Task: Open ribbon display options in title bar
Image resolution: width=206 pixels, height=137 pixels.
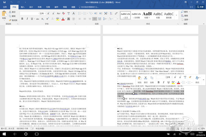Action: point(186,2)
